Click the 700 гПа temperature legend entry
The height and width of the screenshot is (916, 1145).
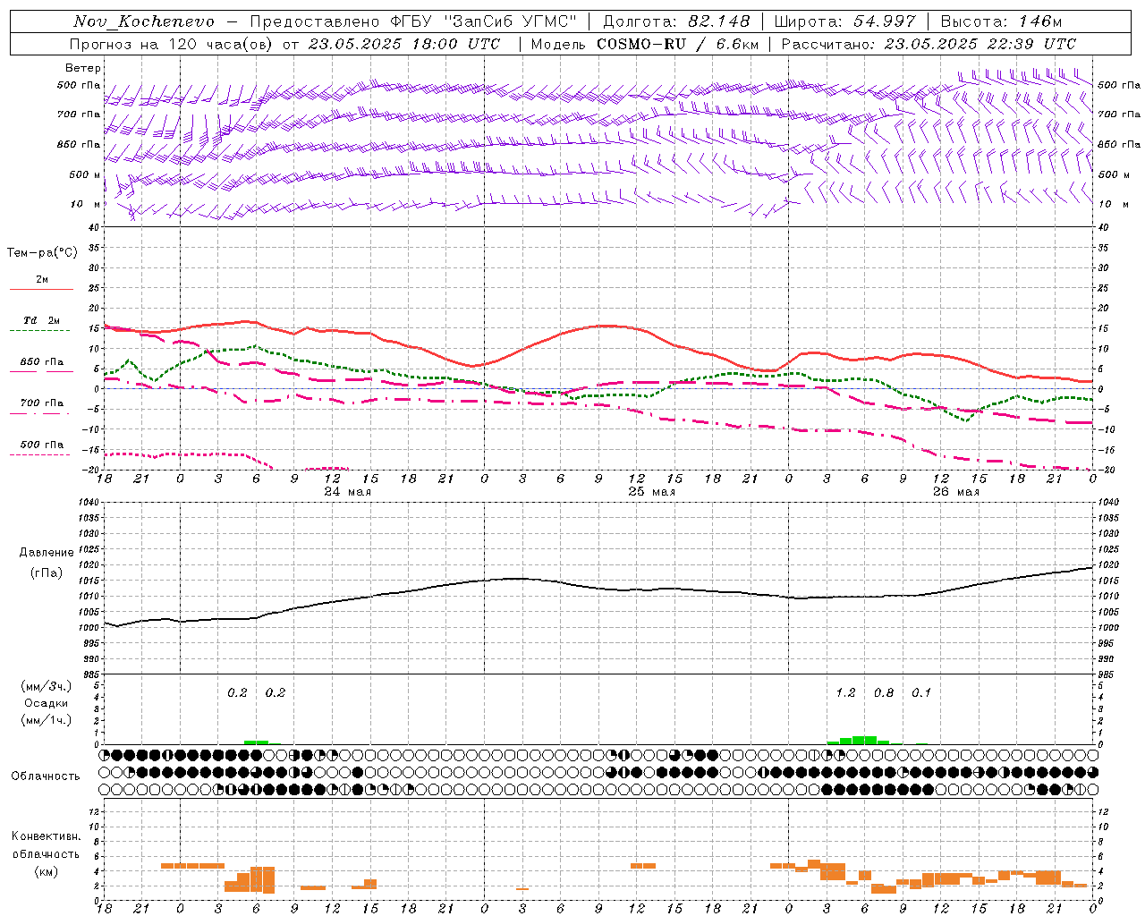point(41,407)
